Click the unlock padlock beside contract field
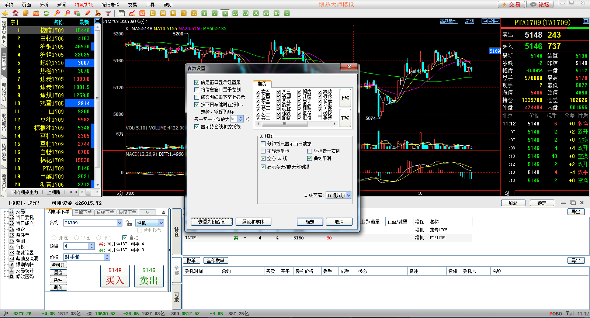Image resolution: width=590 pixels, height=318 pixels. coord(129,223)
